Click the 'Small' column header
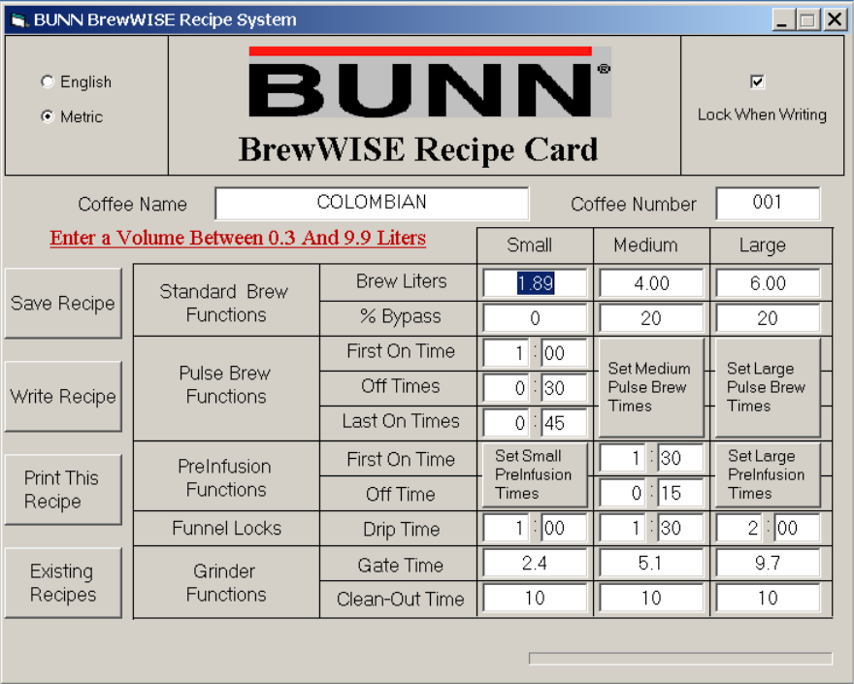The image size is (854, 684). (x=530, y=245)
